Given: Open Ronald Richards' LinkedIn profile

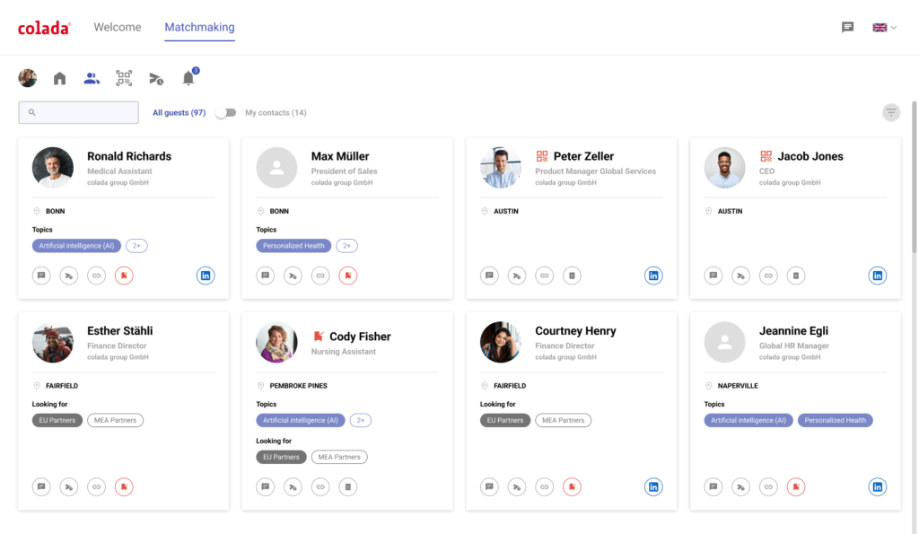Looking at the screenshot, I should [206, 276].
